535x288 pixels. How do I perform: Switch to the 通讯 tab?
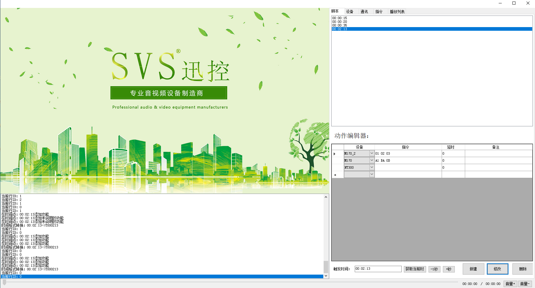(364, 12)
